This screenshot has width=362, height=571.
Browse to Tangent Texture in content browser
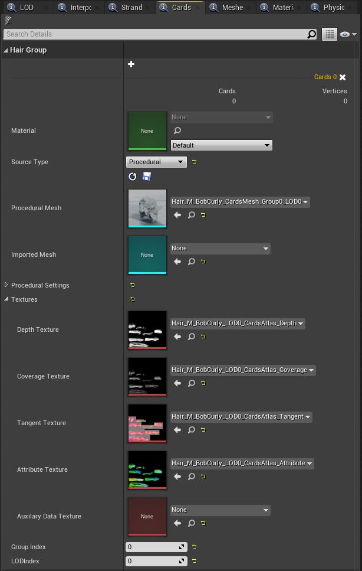(x=192, y=430)
